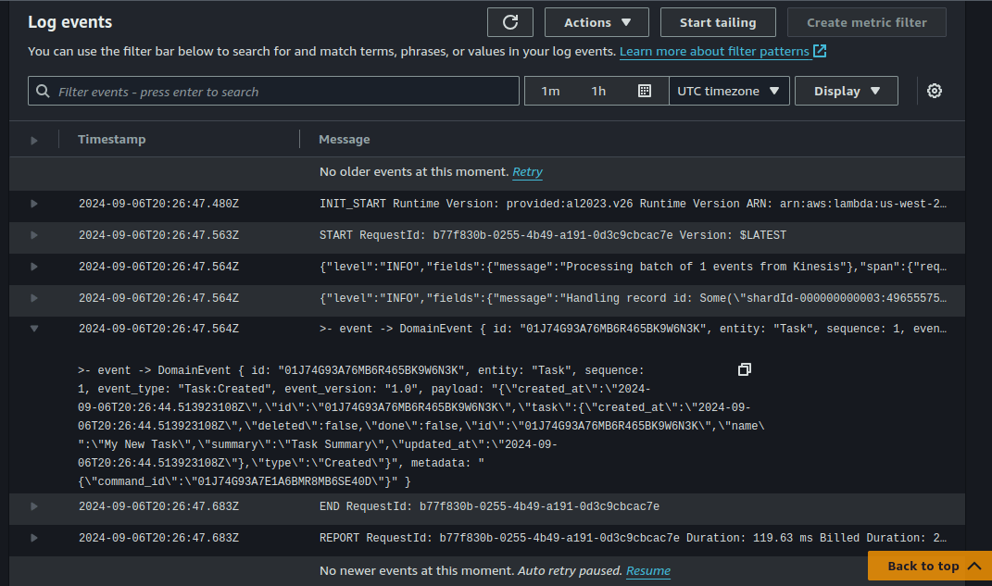Screen dimensions: 992x586
Task: Click timestamp 2024-09-06T20:26:47.480Z
Action: pos(158,204)
